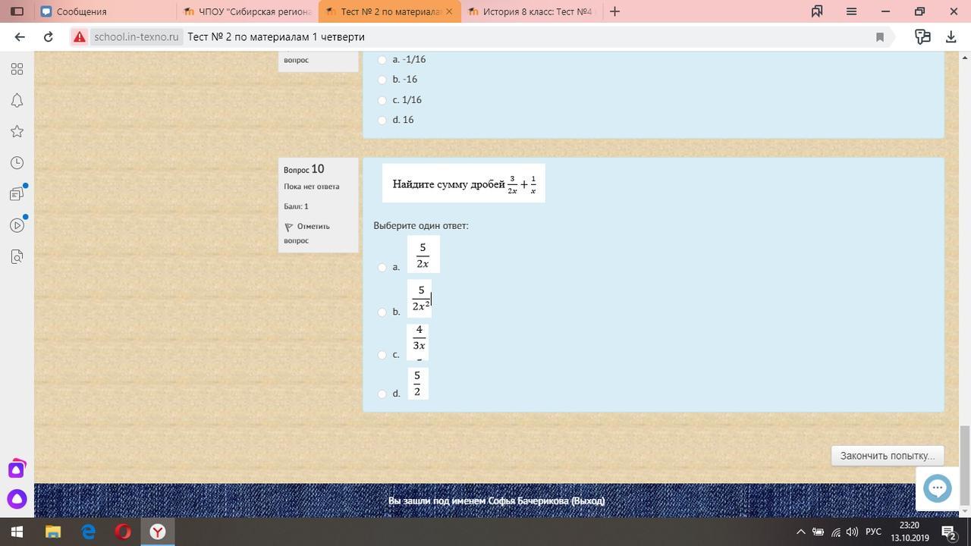The image size is (971, 546).
Task: Open the notifications bell in sidebar
Action: pyautogui.click(x=17, y=101)
